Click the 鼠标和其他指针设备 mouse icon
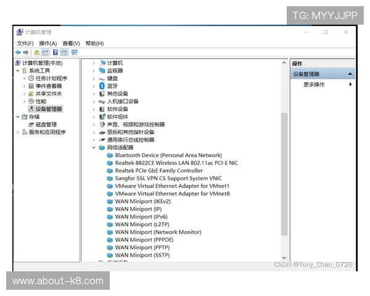 [102, 133]
